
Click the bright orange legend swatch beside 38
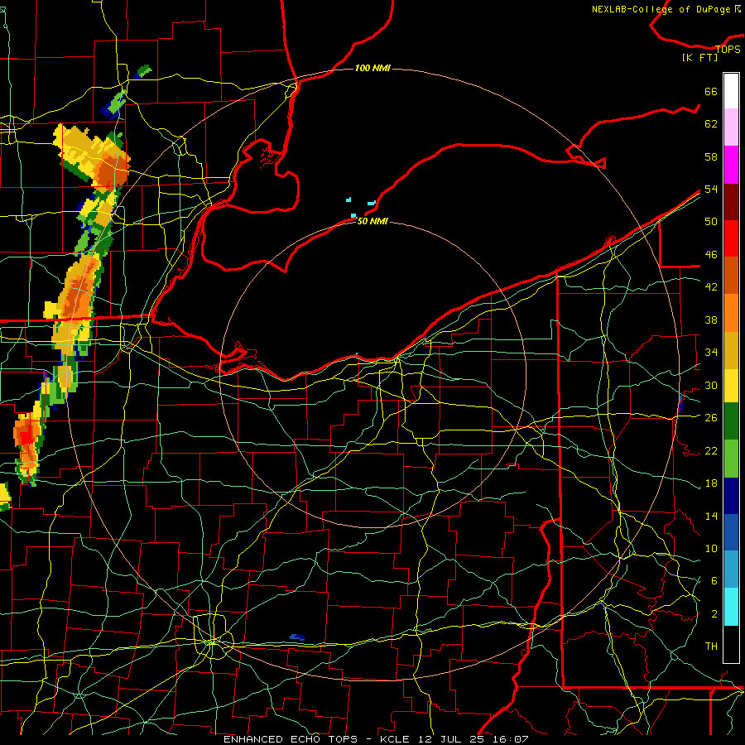pyautogui.click(x=731, y=313)
